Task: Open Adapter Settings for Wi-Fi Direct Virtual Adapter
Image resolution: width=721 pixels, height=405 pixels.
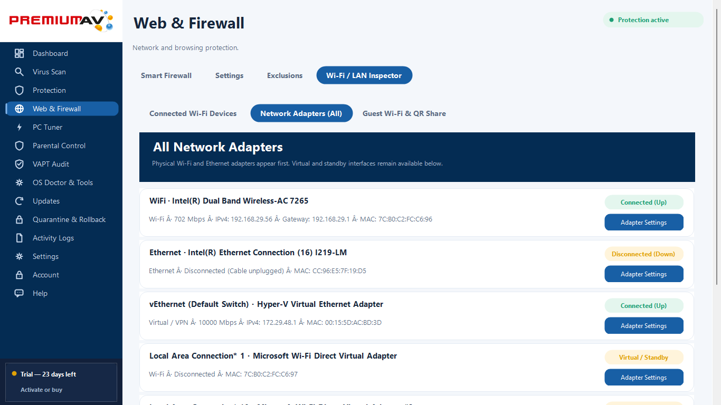Action: [x=644, y=378]
